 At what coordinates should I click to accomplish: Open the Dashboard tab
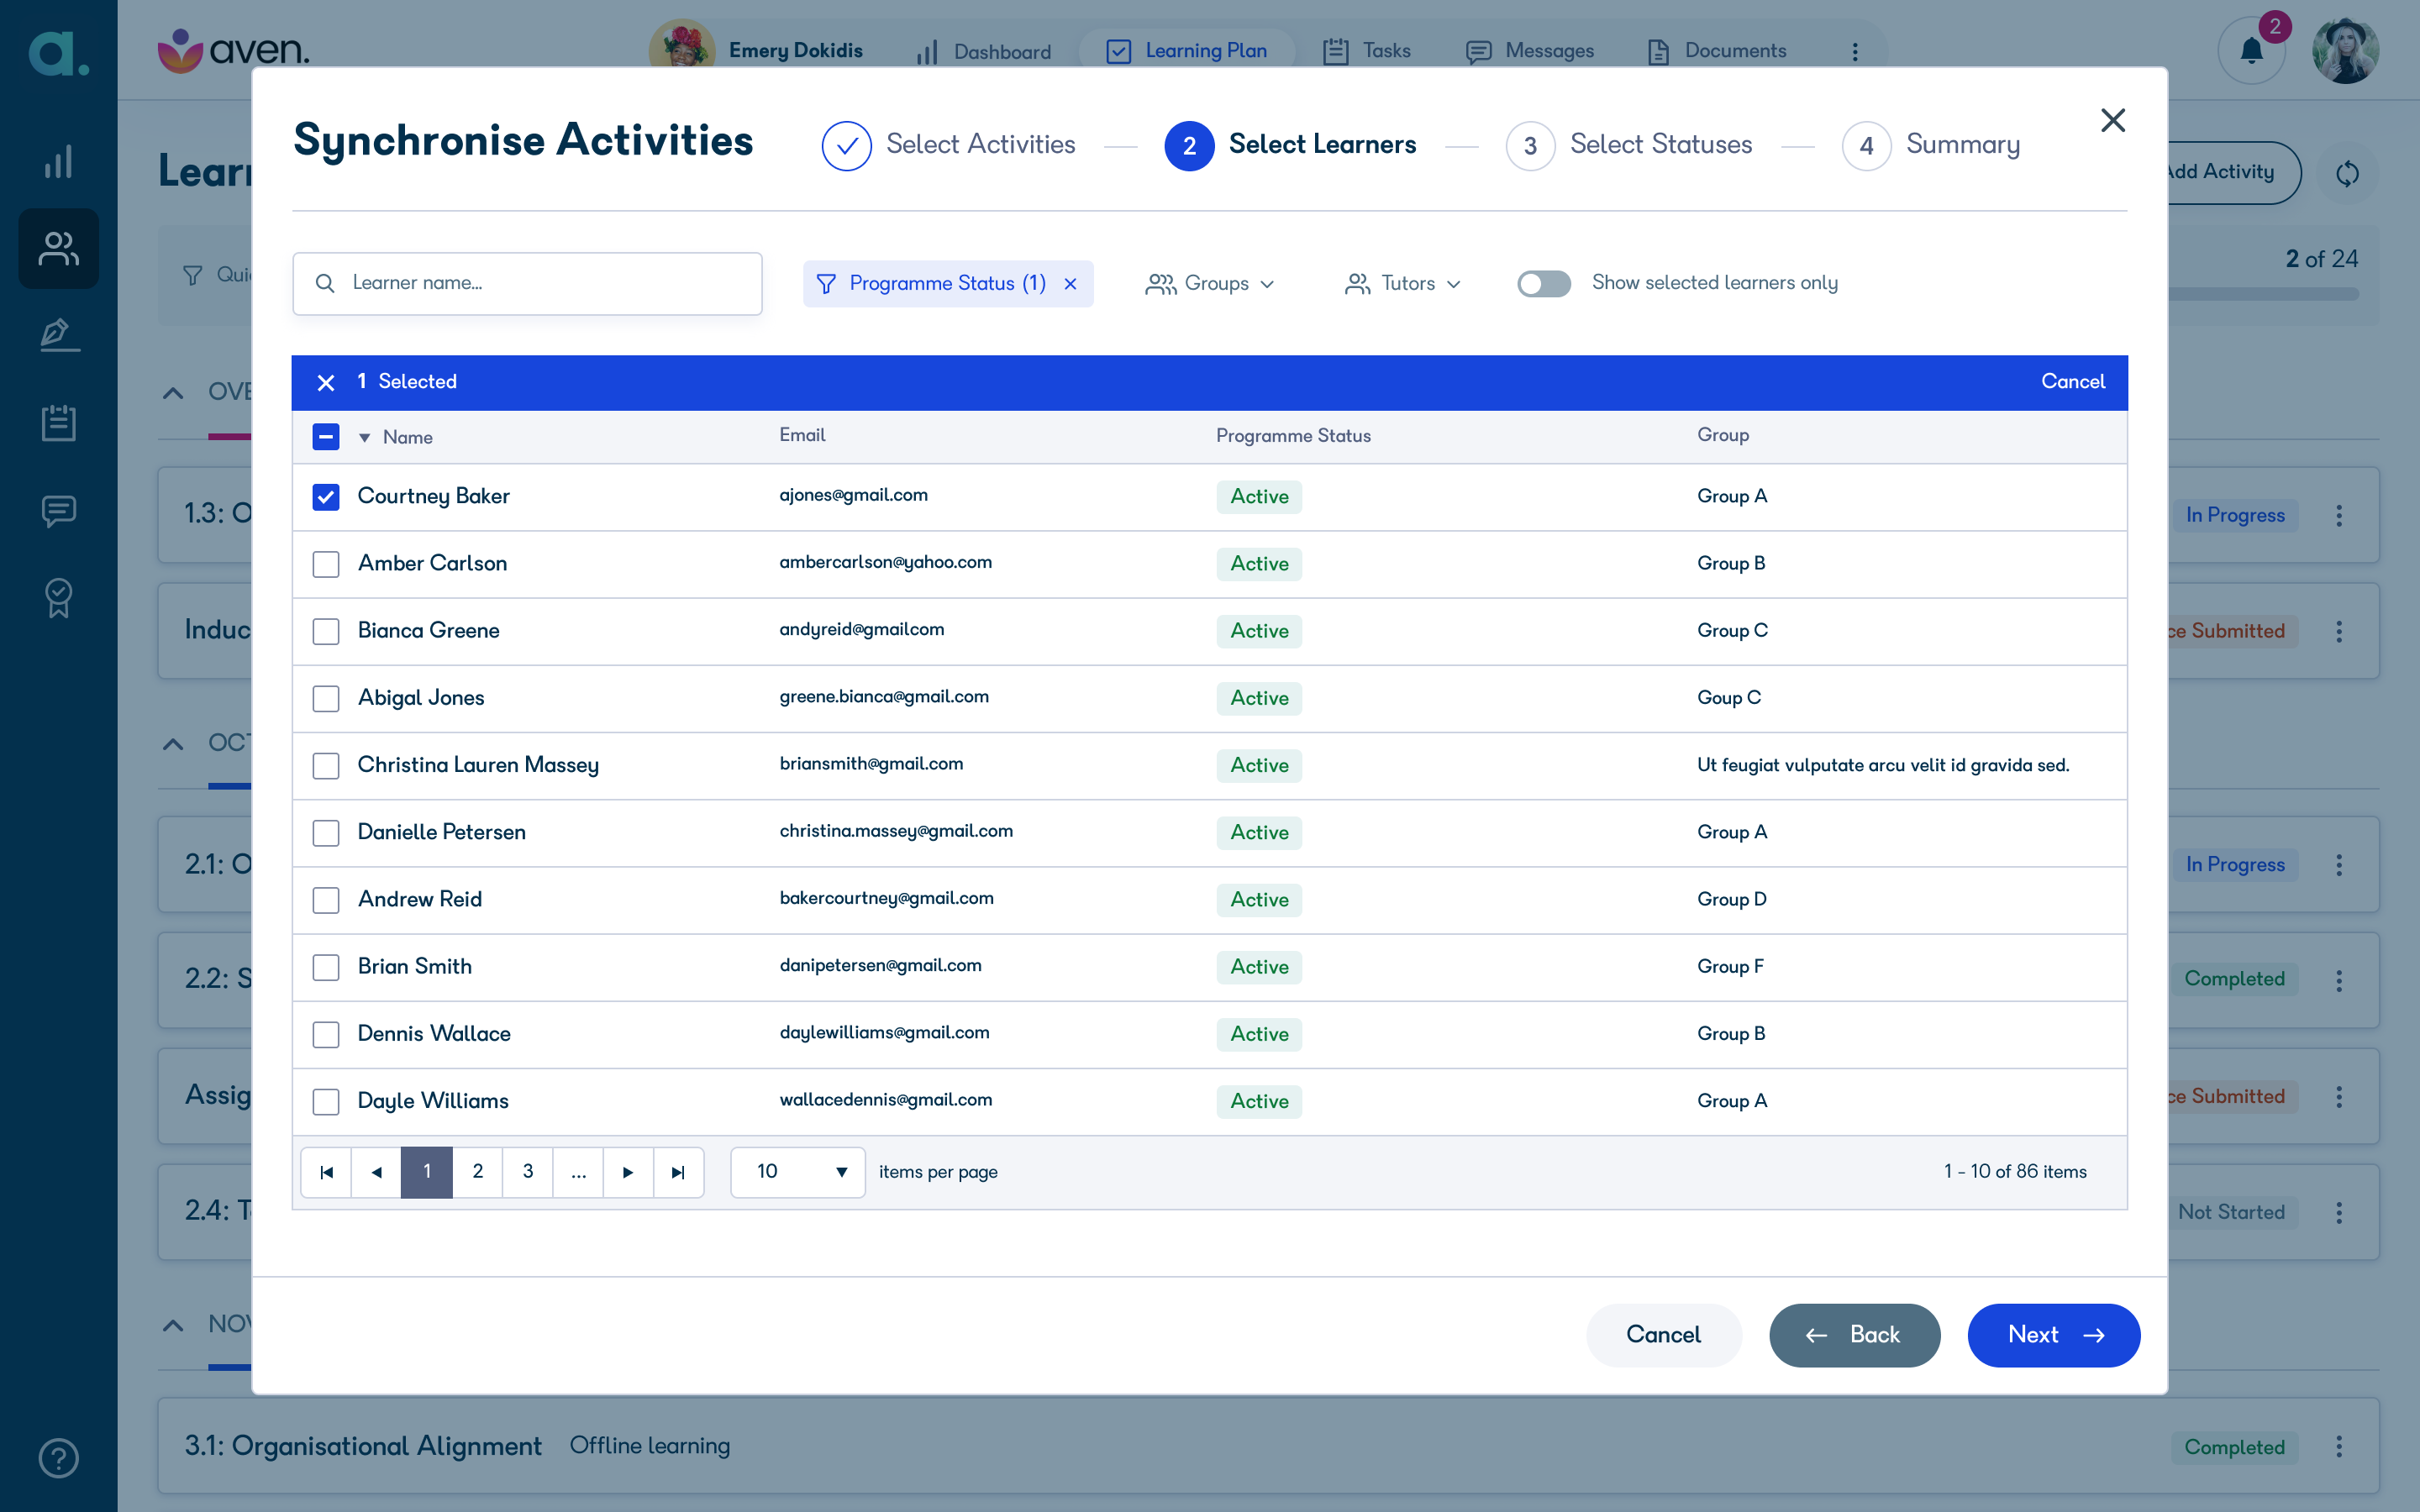point(984,51)
